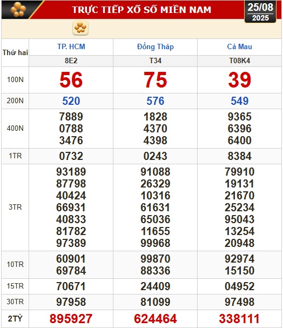The height and width of the screenshot is (328, 283).
Task: Open the TP. HCM province link
Action: [x=71, y=46]
